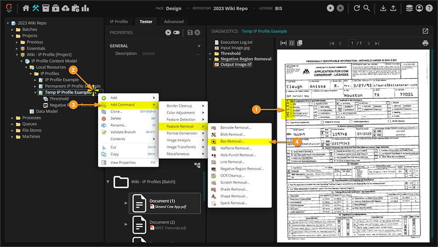Viewport: 438px width, 247px height.
Task: Expand the Machines folder
Action: (x=12, y=137)
